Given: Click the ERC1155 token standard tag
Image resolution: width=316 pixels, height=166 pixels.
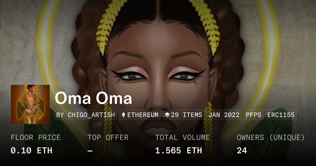Looking at the screenshot, I should click(281, 115).
